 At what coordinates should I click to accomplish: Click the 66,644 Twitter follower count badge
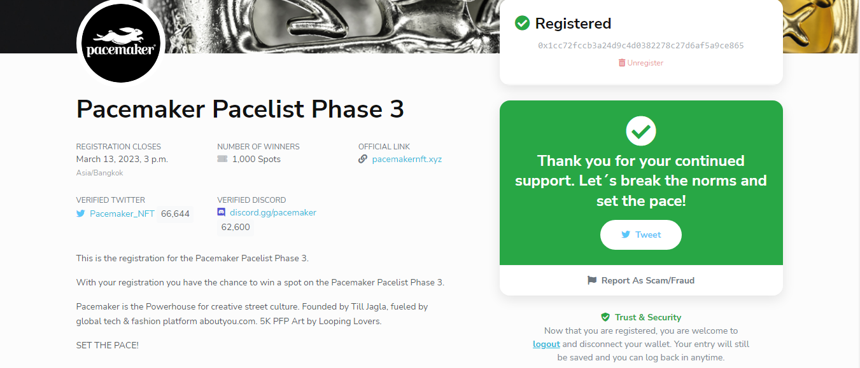click(x=175, y=214)
